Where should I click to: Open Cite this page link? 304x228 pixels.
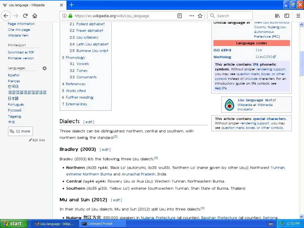(19, 30)
